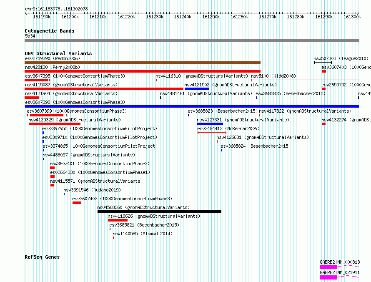Select nsv4126631 gnomAD label
Image resolution: width=371 pixels, height=282 pixels.
263,137
